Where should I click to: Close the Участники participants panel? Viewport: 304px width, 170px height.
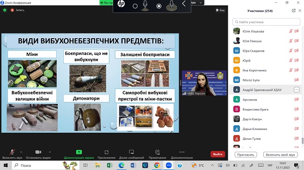coord(300,11)
